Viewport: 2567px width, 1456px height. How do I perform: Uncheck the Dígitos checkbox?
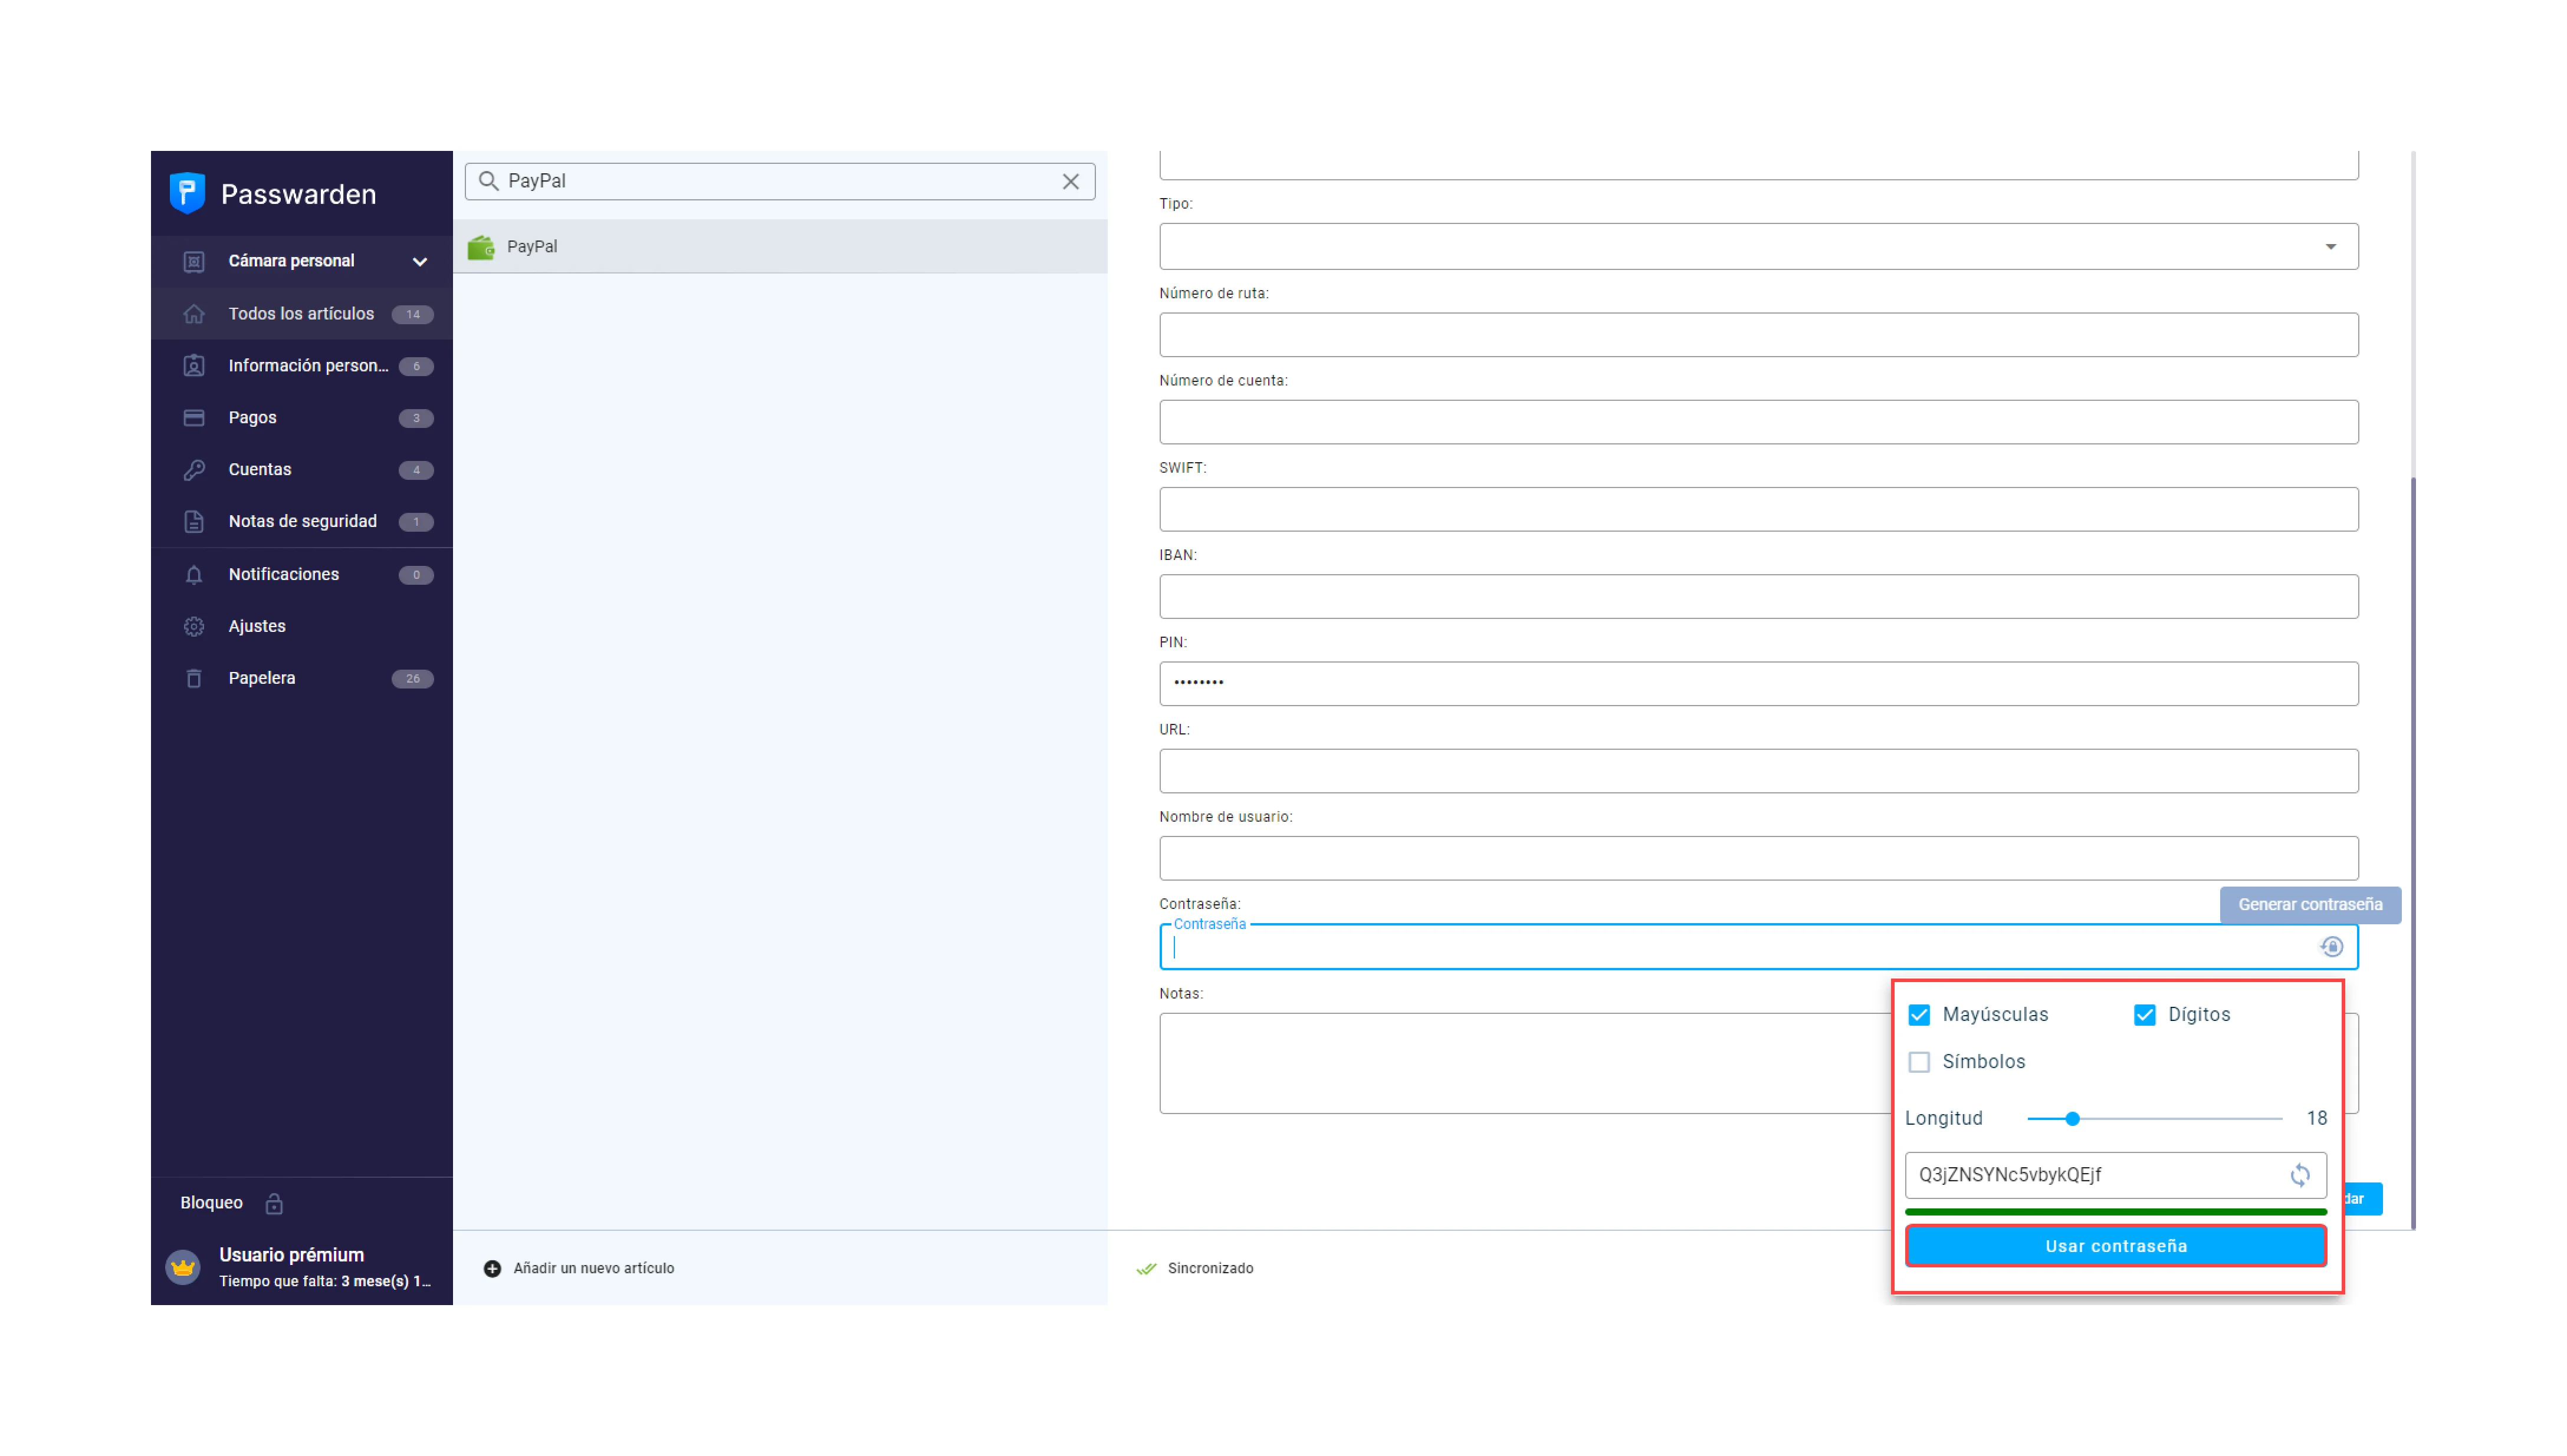click(2144, 1014)
